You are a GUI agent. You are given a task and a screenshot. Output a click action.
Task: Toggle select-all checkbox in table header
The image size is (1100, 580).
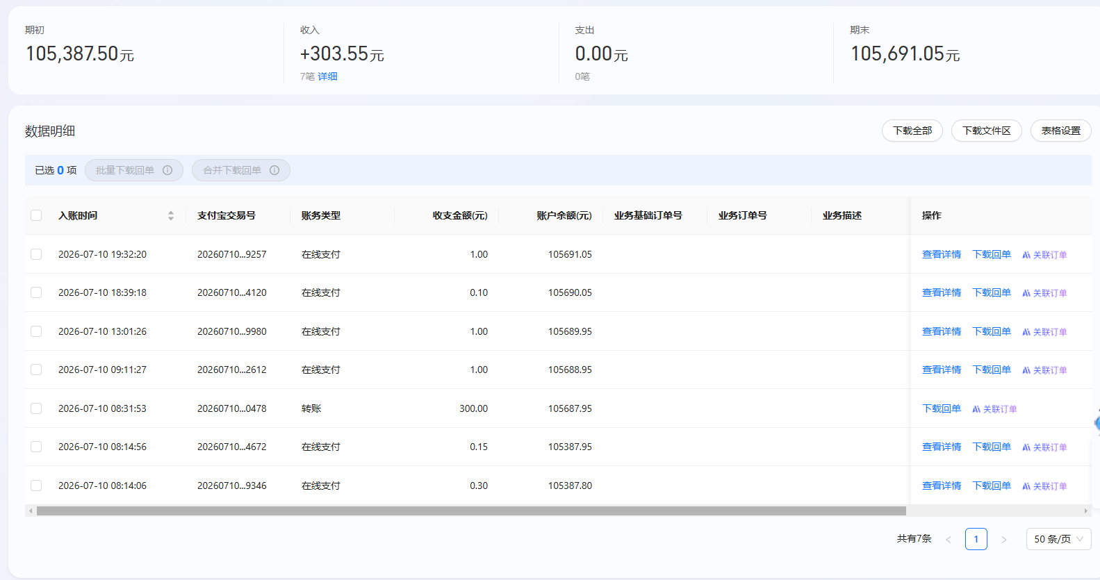[x=36, y=215]
